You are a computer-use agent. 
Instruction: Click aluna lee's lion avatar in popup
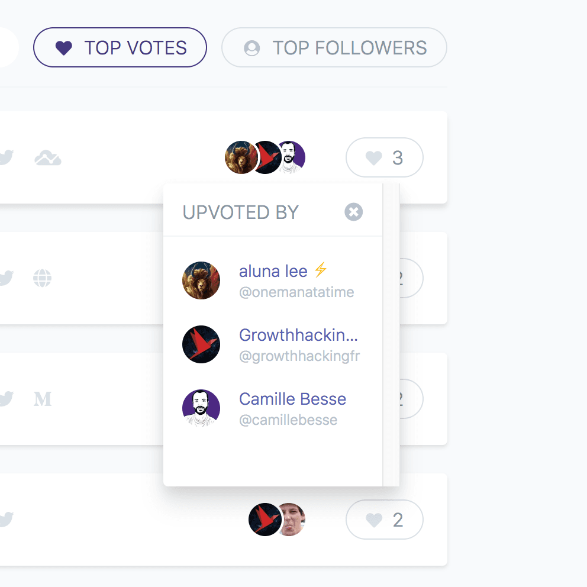tap(201, 280)
